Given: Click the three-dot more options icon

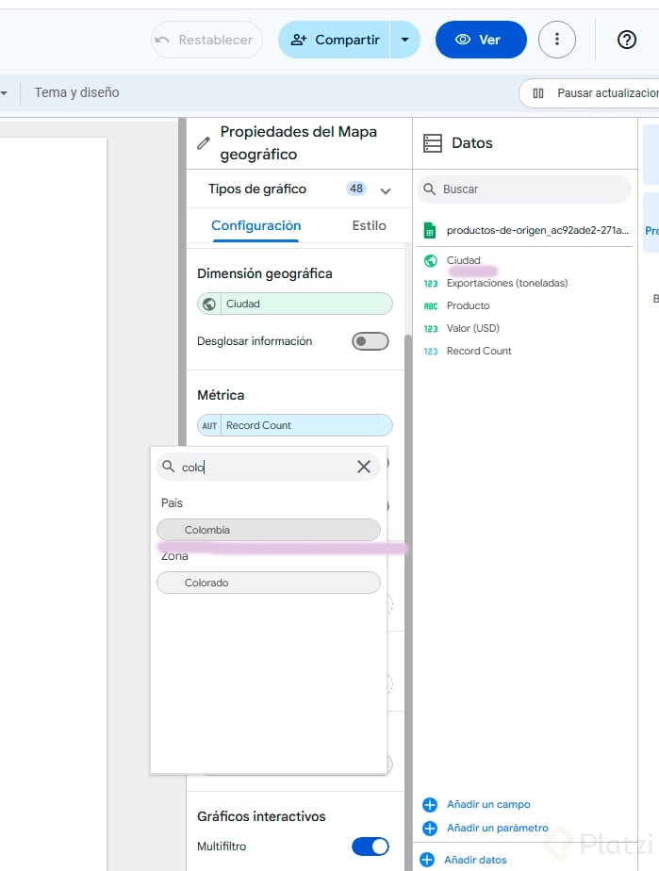Looking at the screenshot, I should (x=557, y=40).
